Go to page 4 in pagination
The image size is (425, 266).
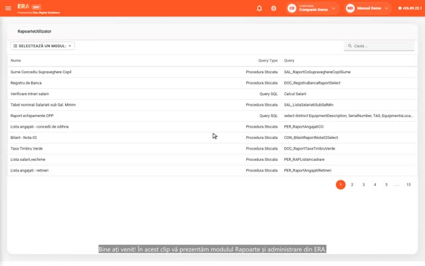[375, 185]
